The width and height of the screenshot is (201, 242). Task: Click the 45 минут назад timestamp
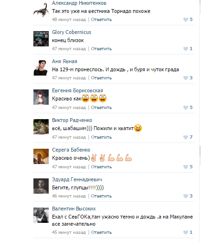pyautogui.click(x=69, y=232)
